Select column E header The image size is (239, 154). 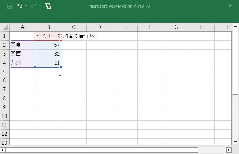(125, 27)
